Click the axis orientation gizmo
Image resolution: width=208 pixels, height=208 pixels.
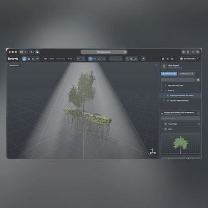tap(153, 152)
